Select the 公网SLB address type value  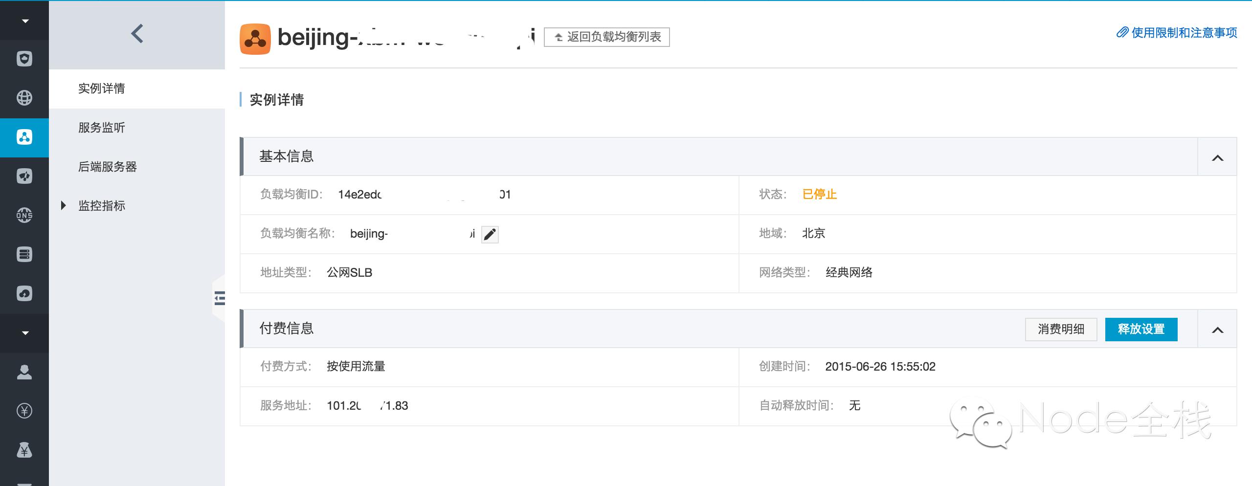coord(350,272)
